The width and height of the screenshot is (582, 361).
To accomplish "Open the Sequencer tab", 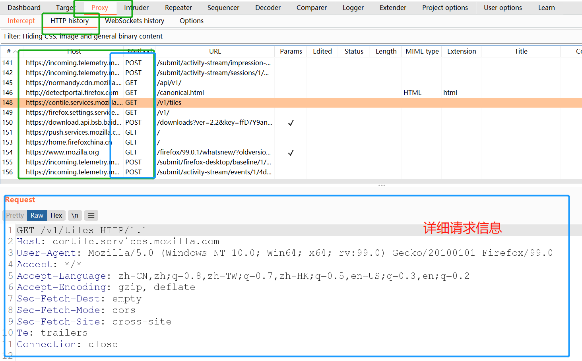I will pos(223,8).
